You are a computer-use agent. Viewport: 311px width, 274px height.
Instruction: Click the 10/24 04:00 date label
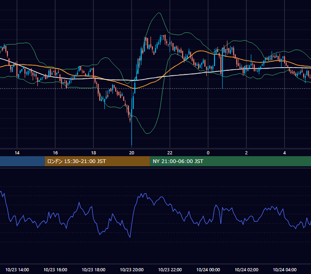pos(284,269)
